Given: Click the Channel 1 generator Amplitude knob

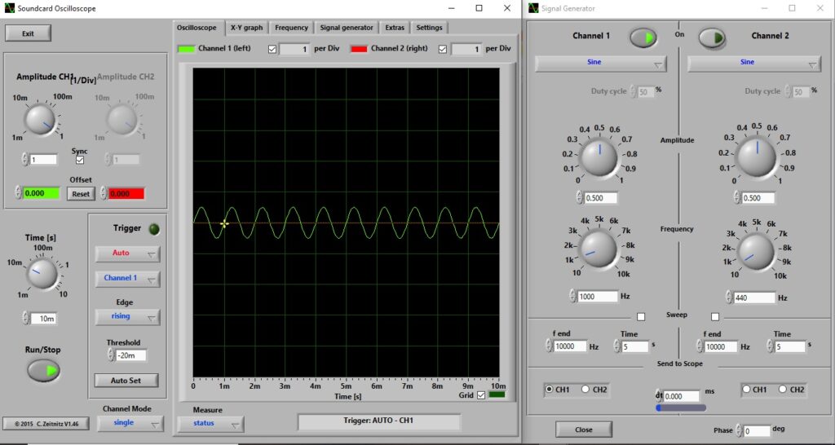Looking at the screenshot, I should pyautogui.click(x=599, y=157).
